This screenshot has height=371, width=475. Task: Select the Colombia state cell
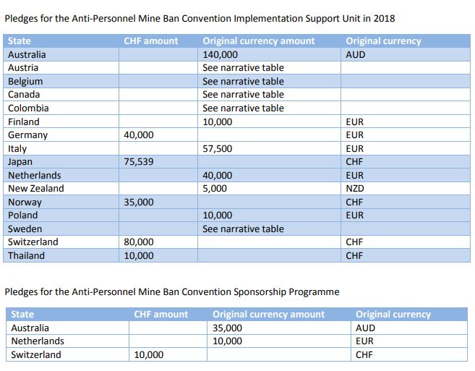click(x=28, y=108)
